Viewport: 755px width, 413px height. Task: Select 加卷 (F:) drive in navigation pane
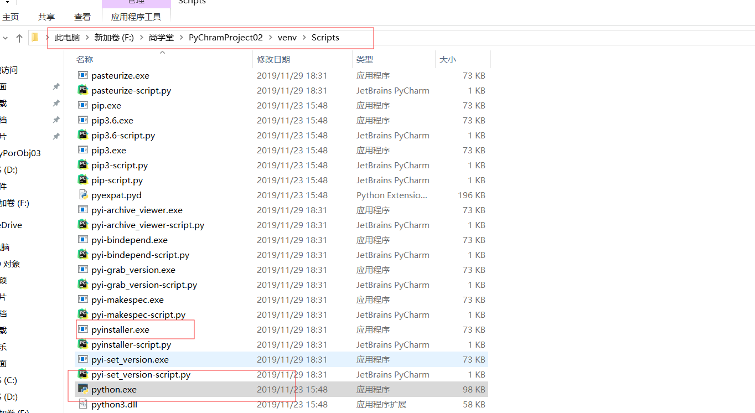click(x=14, y=203)
